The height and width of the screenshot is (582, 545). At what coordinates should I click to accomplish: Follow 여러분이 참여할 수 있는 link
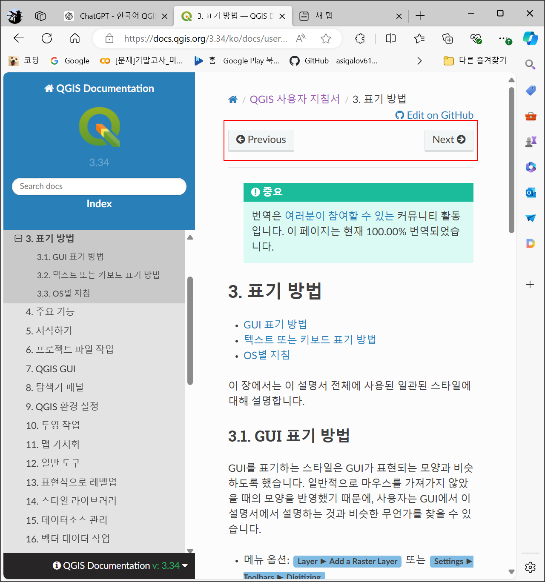(x=339, y=216)
